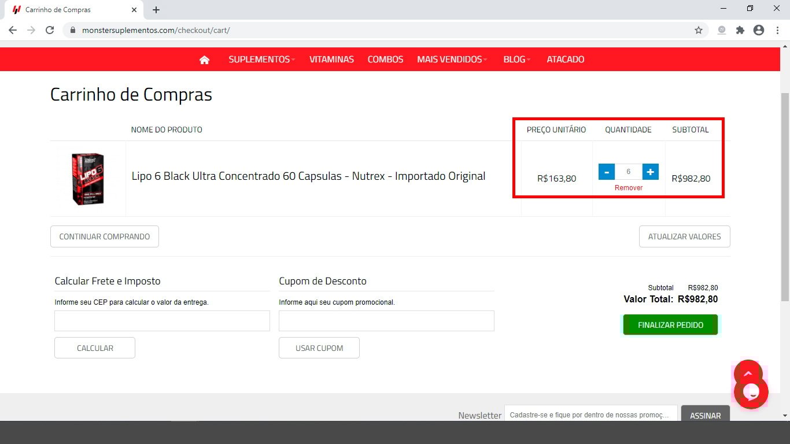Increase quantity with the plus button

[x=651, y=172]
